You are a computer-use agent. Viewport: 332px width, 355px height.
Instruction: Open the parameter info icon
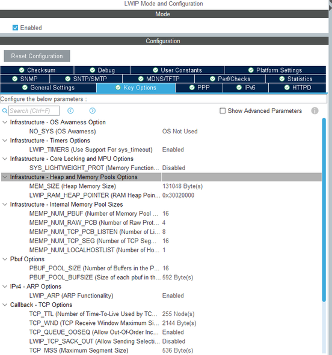[x=315, y=111]
